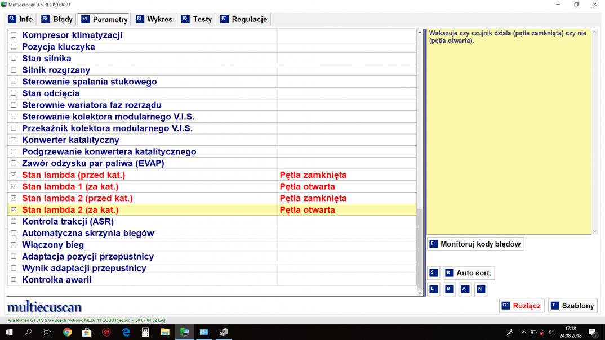Click the multiecuscan logo
Image resolution: width=605 pixels, height=340 pixels.
pyautogui.click(x=44, y=307)
